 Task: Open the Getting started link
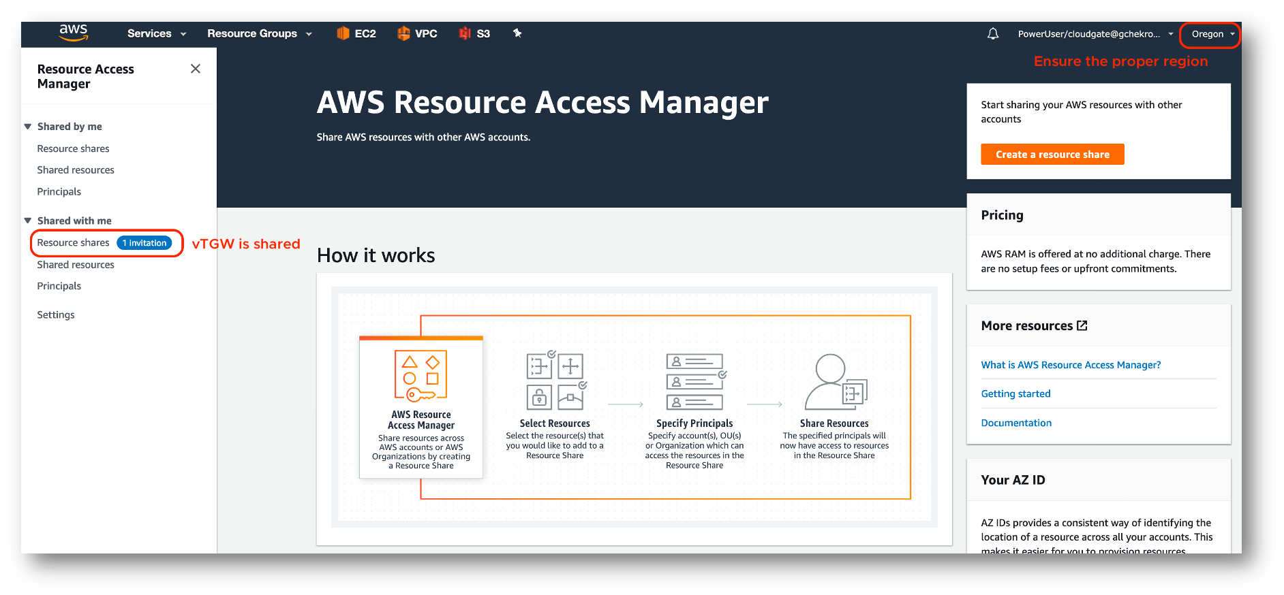(x=1015, y=393)
